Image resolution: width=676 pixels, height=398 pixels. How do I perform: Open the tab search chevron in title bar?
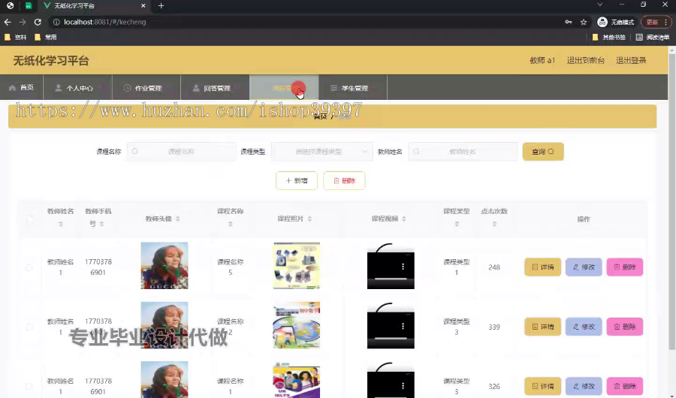coord(599,5)
